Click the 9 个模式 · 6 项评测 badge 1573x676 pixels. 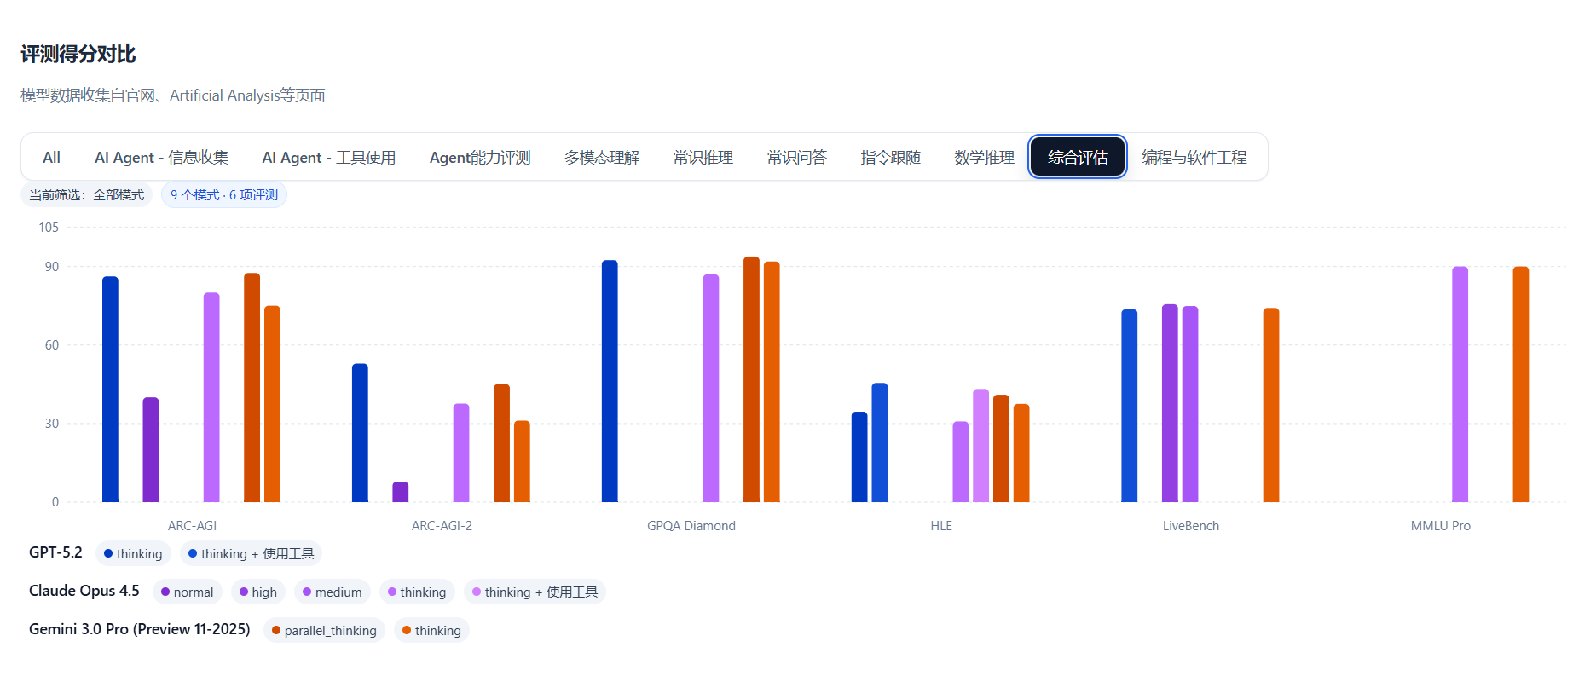tap(224, 195)
